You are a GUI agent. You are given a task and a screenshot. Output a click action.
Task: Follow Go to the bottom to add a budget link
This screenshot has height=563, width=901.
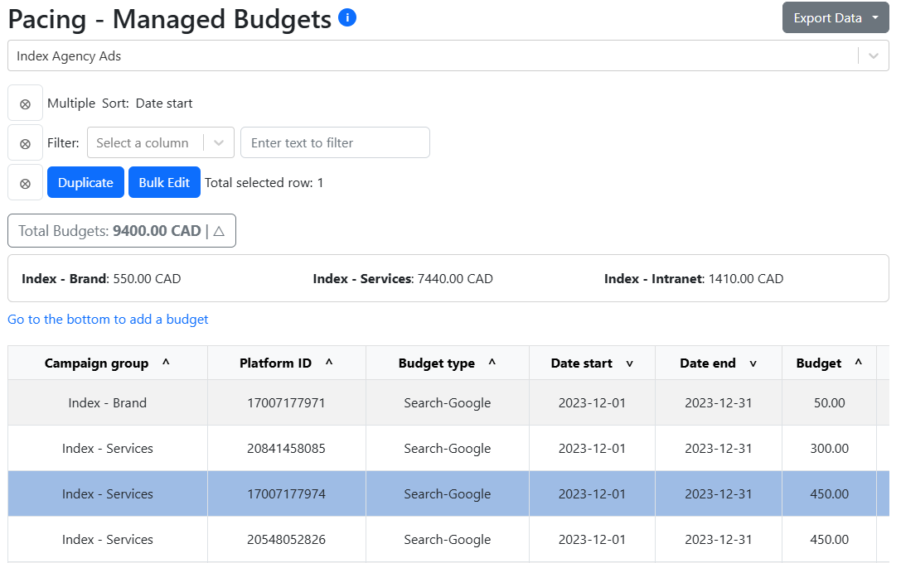coord(108,319)
